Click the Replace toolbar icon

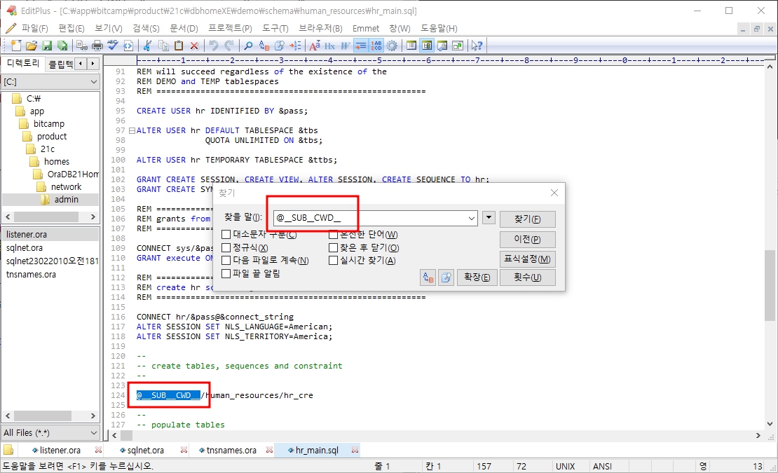[264, 46]
